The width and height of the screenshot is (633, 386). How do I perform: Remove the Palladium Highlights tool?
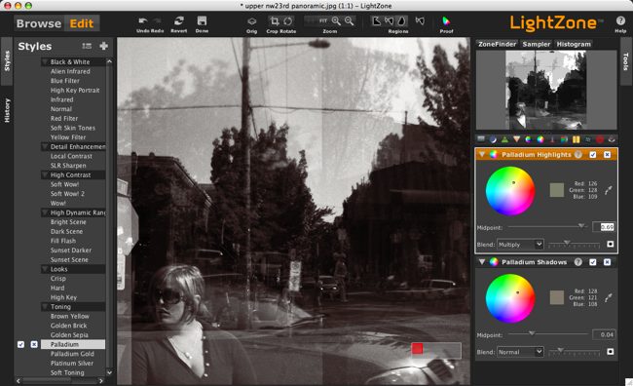click(x=607, y=155)
